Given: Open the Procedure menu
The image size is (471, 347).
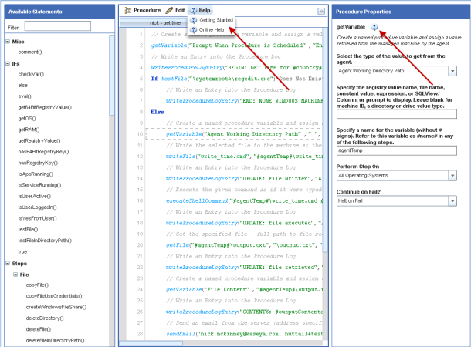Looking at the screenshot, I should click(x=143, y=11).
